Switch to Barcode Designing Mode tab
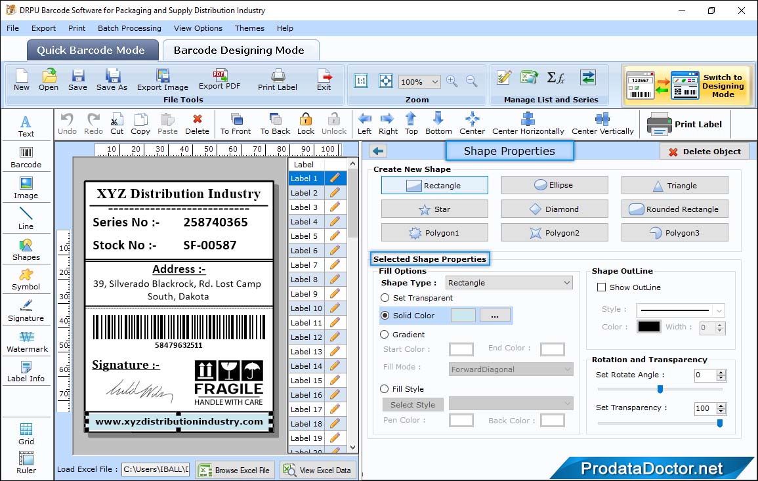Viewport: 758px width, 481px height. coord(240,51)
